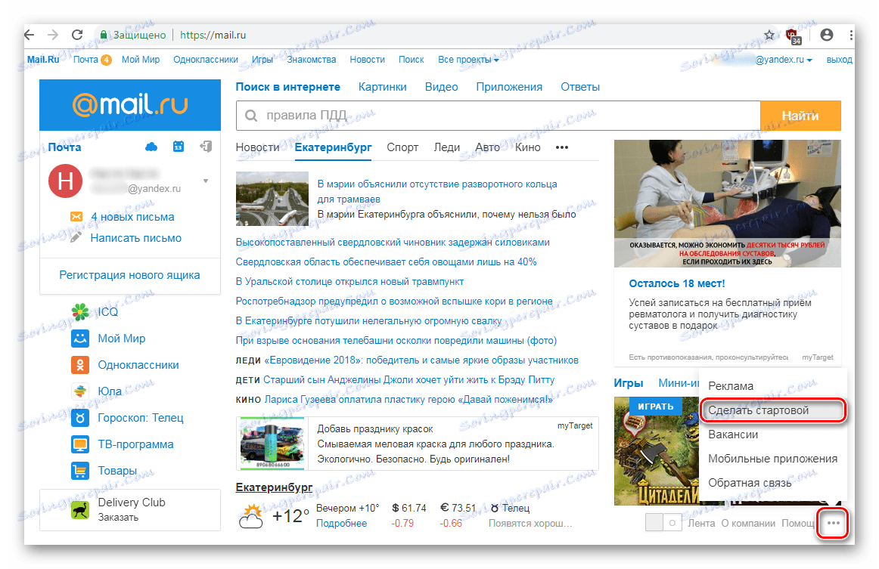Click the chalk paint ad thumbnail

[x=272, y=443]
